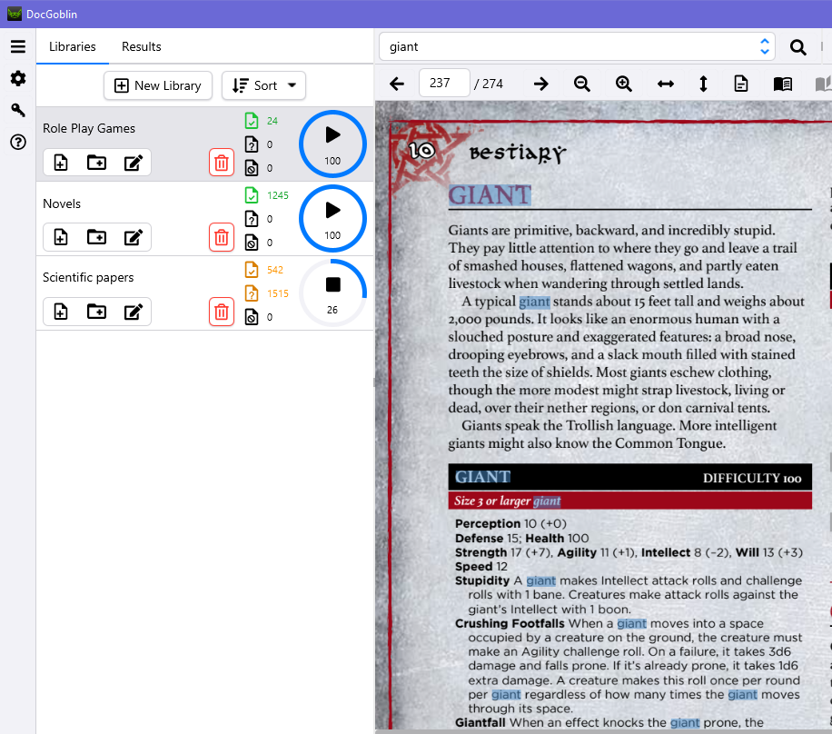Add folder to Role Play Games library

click(96, 163)
